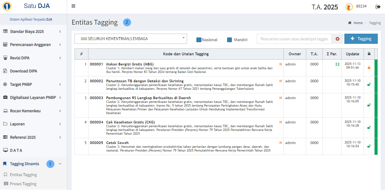This screenshot has width=385, height=190.
Task: Focus the tagging search input field
Action: (x=294, y=39)
